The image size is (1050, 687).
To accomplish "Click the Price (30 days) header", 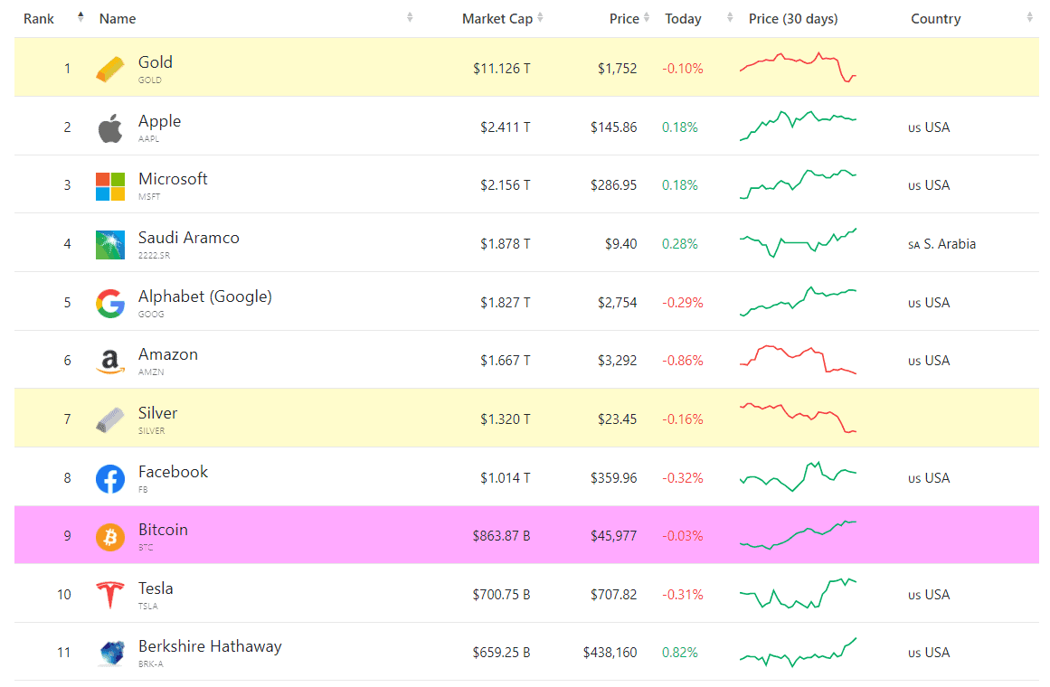I will [793, 19].
